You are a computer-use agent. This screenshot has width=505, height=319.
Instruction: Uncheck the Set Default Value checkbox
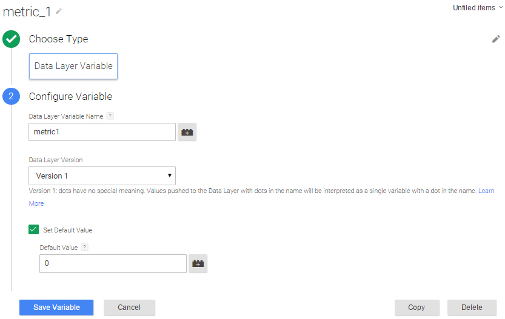coord(33,229)
